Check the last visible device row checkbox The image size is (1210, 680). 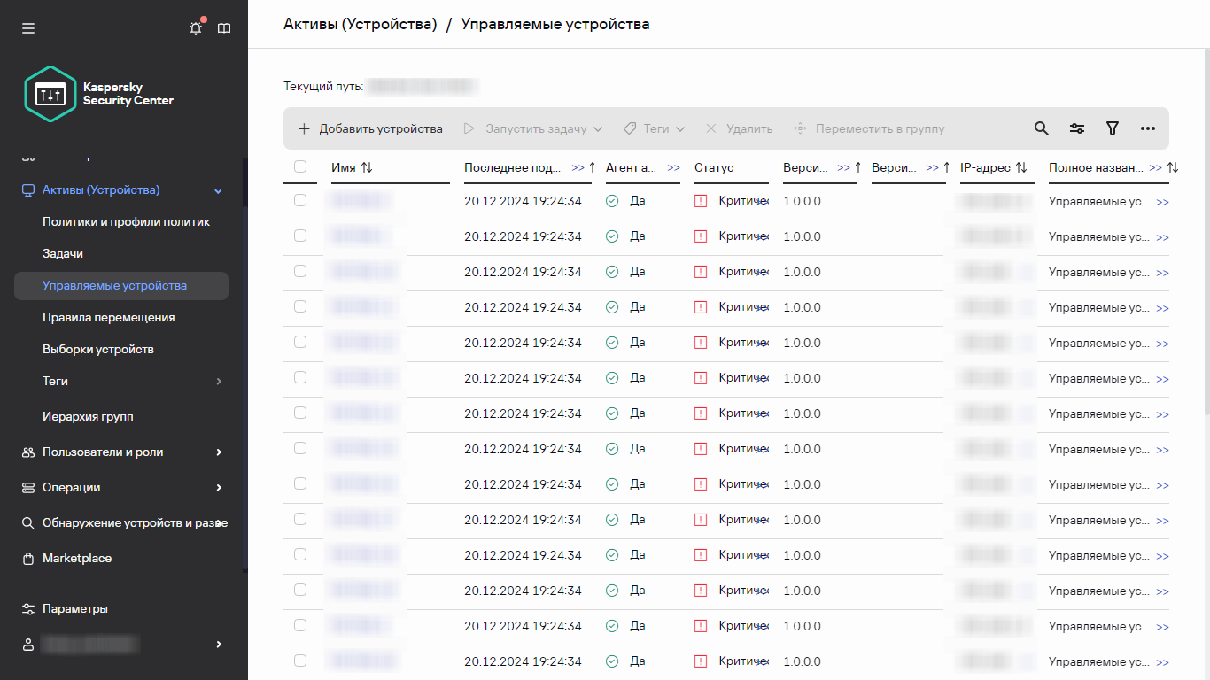[300, 661]
